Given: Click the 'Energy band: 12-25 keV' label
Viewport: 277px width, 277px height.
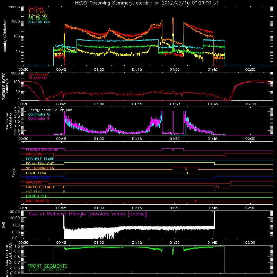Looking at the screenshot, I should coord(50,110).
